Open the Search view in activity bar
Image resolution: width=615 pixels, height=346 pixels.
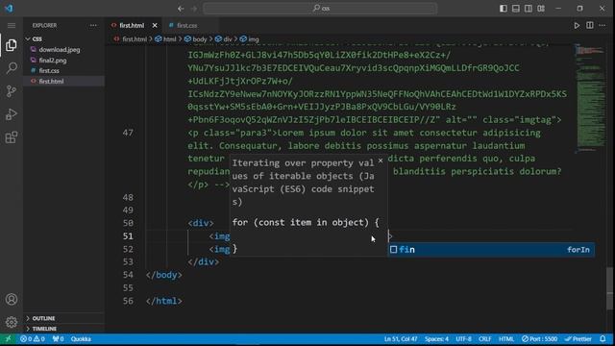(x=12, y=68)
